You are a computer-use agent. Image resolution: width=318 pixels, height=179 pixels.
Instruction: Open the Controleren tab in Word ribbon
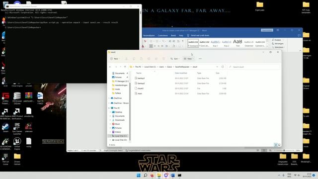pos(163,35)
